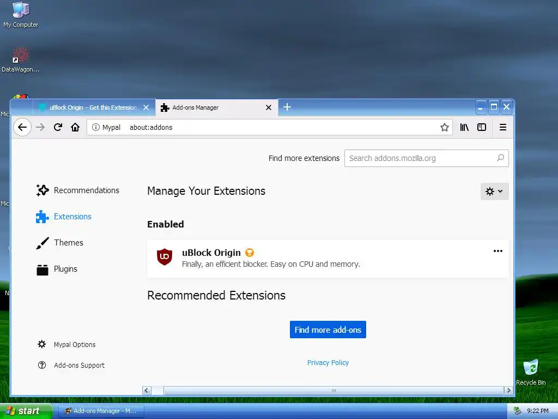Viewport: 558px width, 419px height.
Task: Select the Add-ons Manager tab
Action: click(216, 107)
